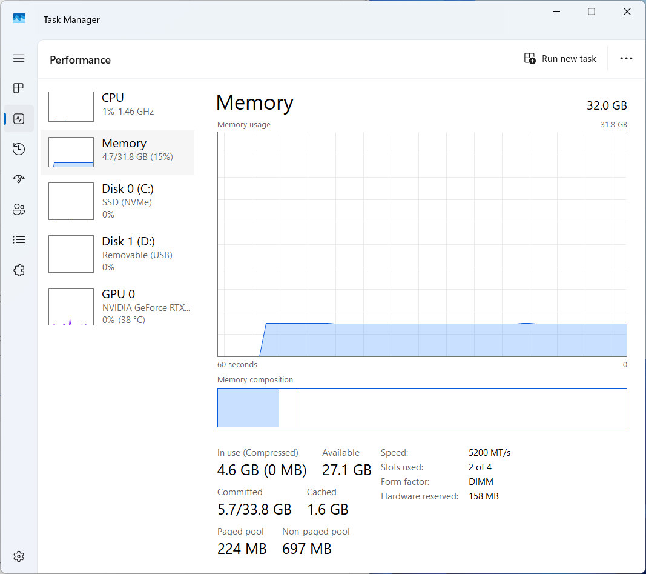Click the Memory composition bar
The height and width of the screenshot is (574, 646).
[422, 407]
